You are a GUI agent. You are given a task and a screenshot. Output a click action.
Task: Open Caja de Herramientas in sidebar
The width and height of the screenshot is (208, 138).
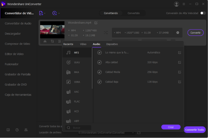[x=18, y=95]
